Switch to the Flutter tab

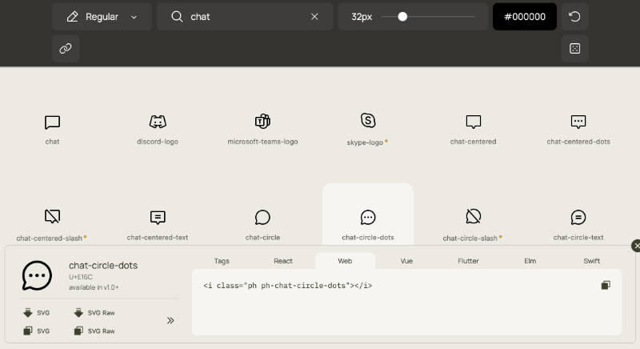[x=468, y=261]
